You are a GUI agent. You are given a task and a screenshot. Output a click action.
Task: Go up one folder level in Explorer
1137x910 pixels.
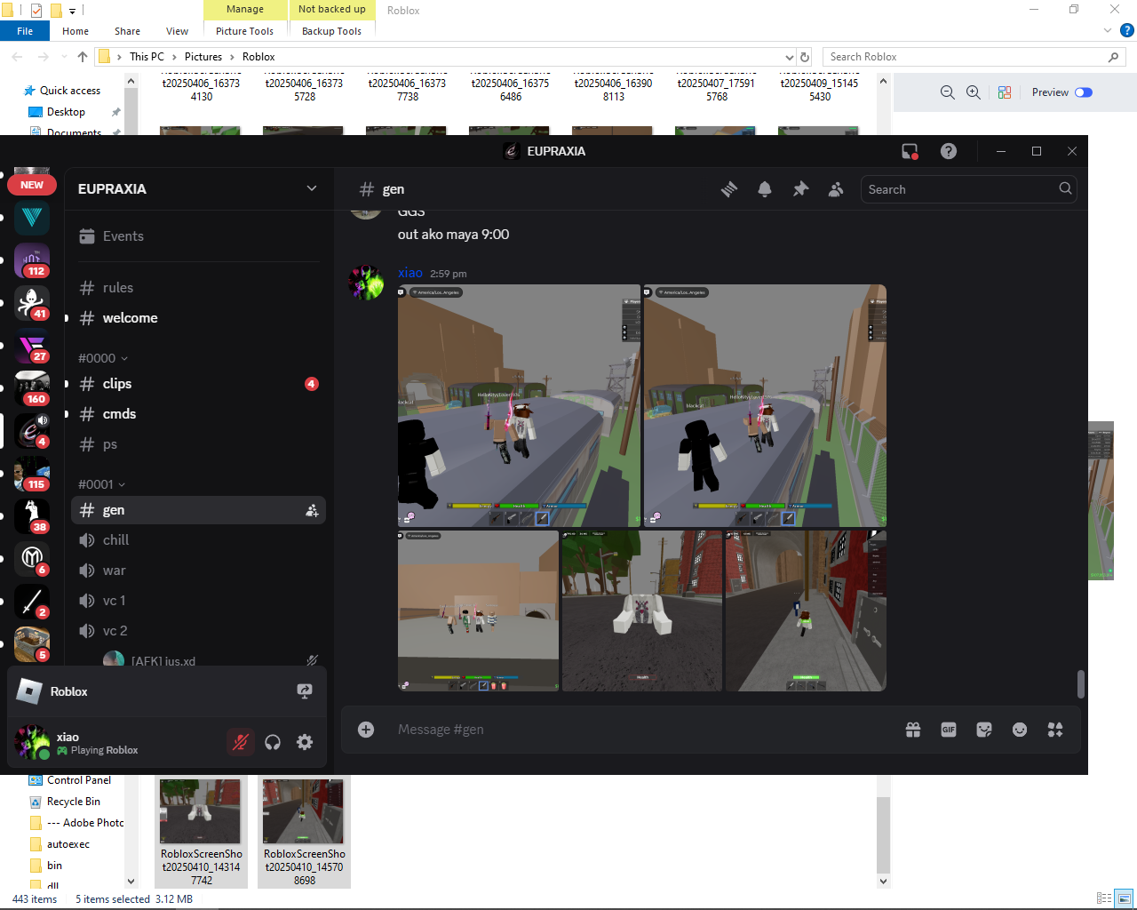pyautogui.click(x=83, y=57)
